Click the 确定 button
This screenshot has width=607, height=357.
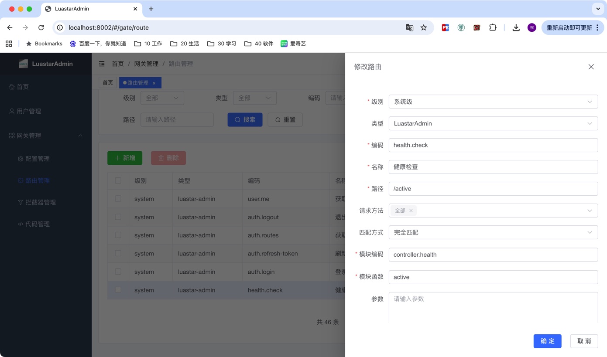(547, 341)
